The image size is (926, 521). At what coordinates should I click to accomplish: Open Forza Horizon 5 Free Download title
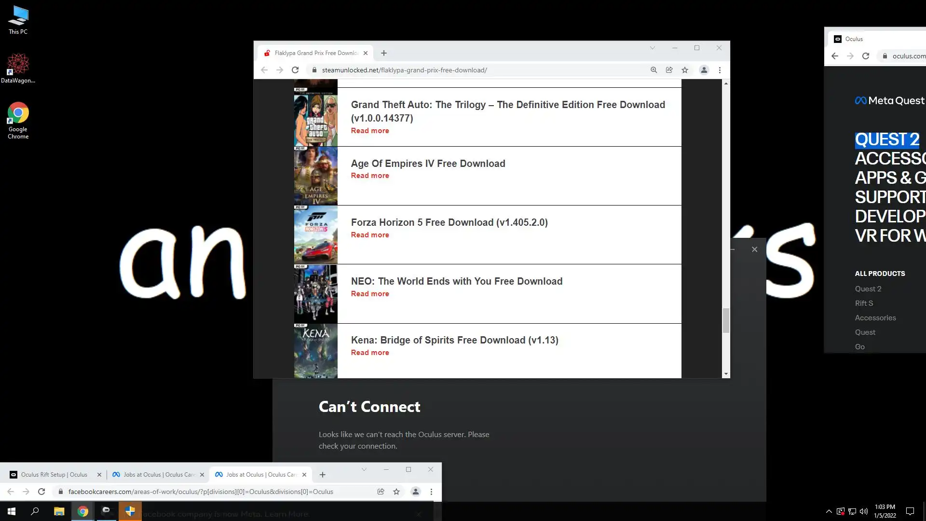pyautogui.click(x=449, y=222)
